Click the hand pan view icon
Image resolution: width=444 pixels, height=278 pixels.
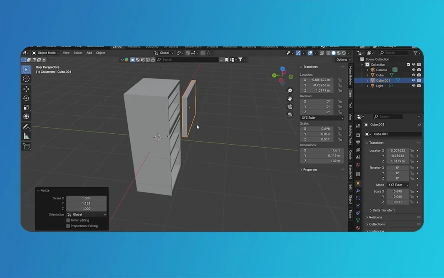[x=290, y=99]
